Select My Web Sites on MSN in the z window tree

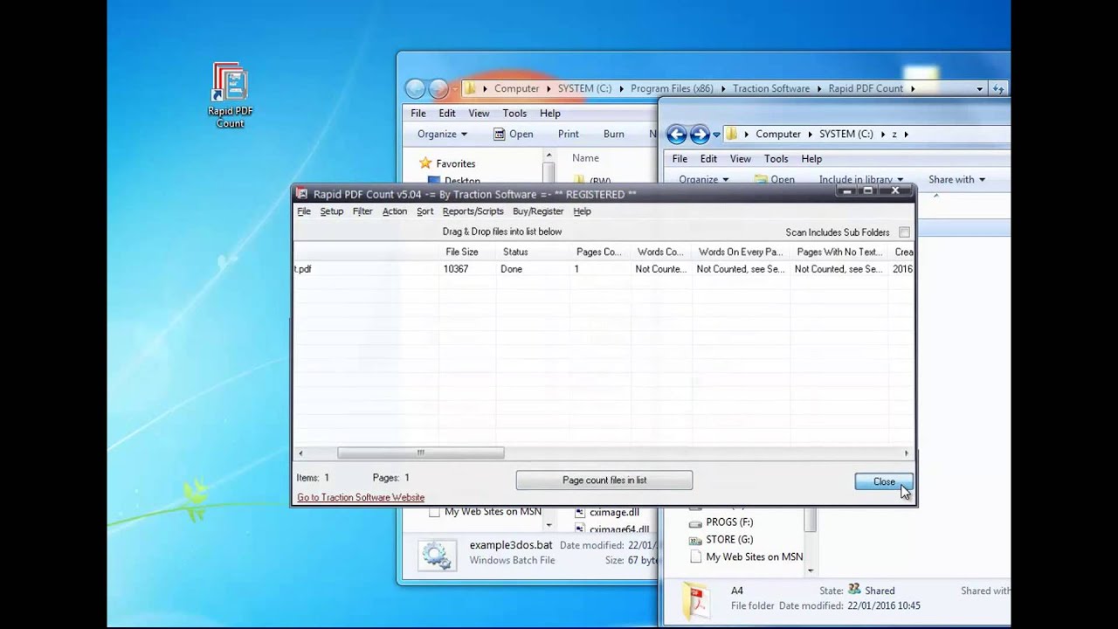pyautogui.click(x=754, y=556)
